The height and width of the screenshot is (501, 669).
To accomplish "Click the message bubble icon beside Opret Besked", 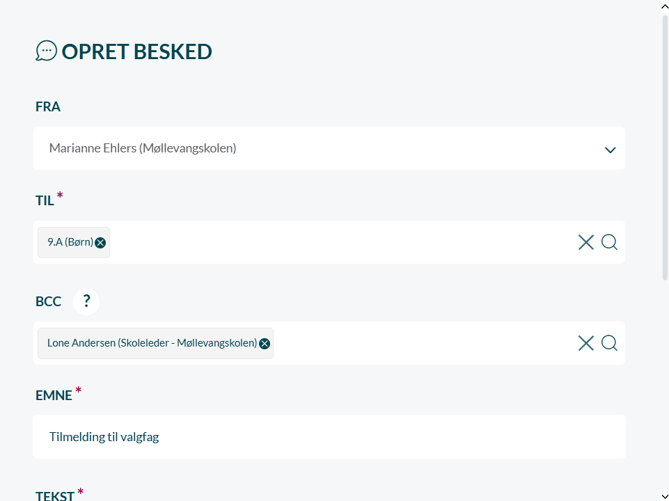I will pyautogui.click(x=46, y=51).
